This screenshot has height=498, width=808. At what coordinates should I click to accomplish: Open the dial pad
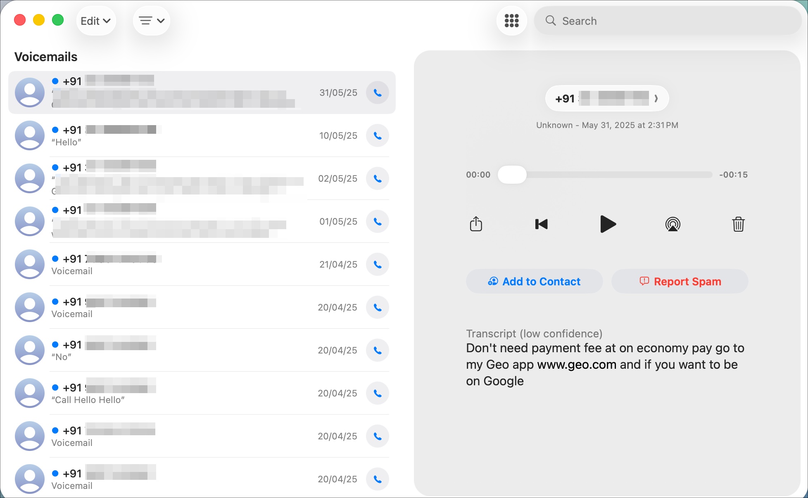(512, 21)
